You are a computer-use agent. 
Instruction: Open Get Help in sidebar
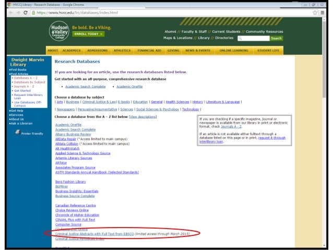click(16, 111)
